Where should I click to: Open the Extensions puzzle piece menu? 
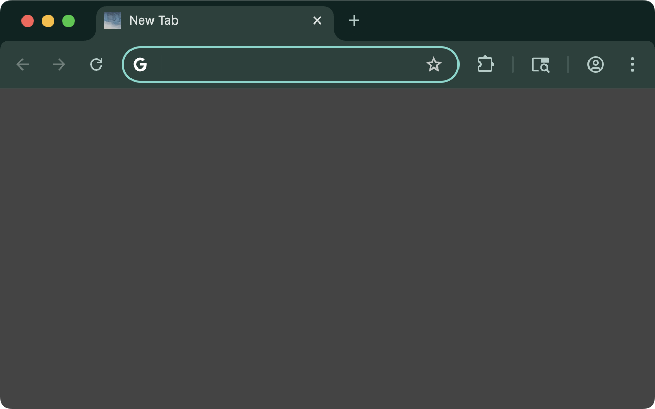(x=485, y=64)
